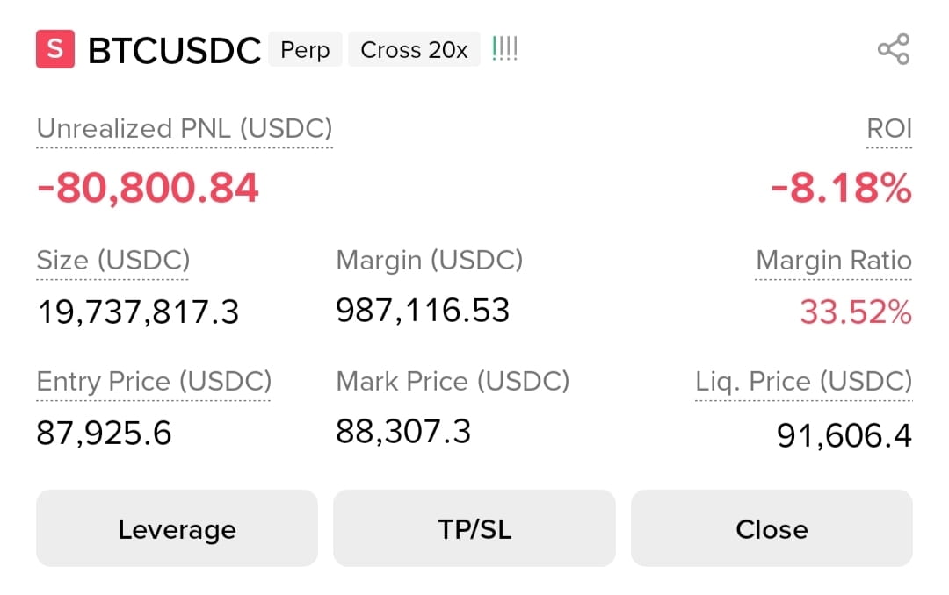Screen dimensions: 949x595
Task: Click the share icon at top right
Action: [x=894, y=49]
